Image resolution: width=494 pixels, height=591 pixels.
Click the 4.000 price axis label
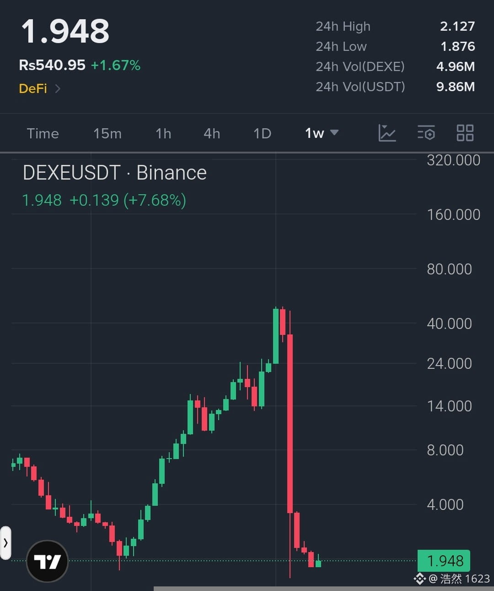click(x=445, y=505)
